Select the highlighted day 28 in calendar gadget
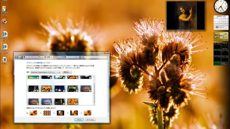Image resolution: width=230 pixels, height=129 pixels. click(217, 27)
